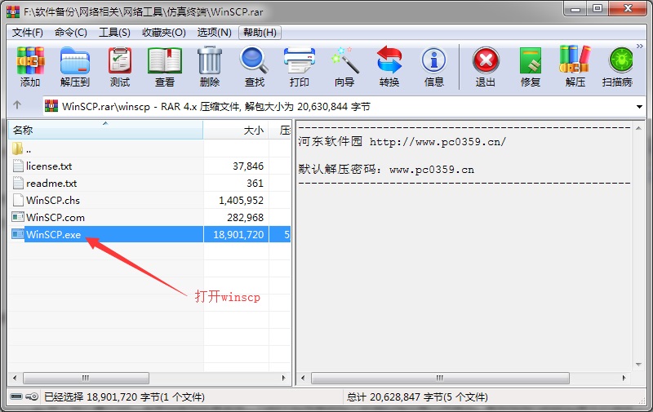Click the 打印 (Print) printer icon
Viewport: 653px width, 412px height.
tap(299, 61)
